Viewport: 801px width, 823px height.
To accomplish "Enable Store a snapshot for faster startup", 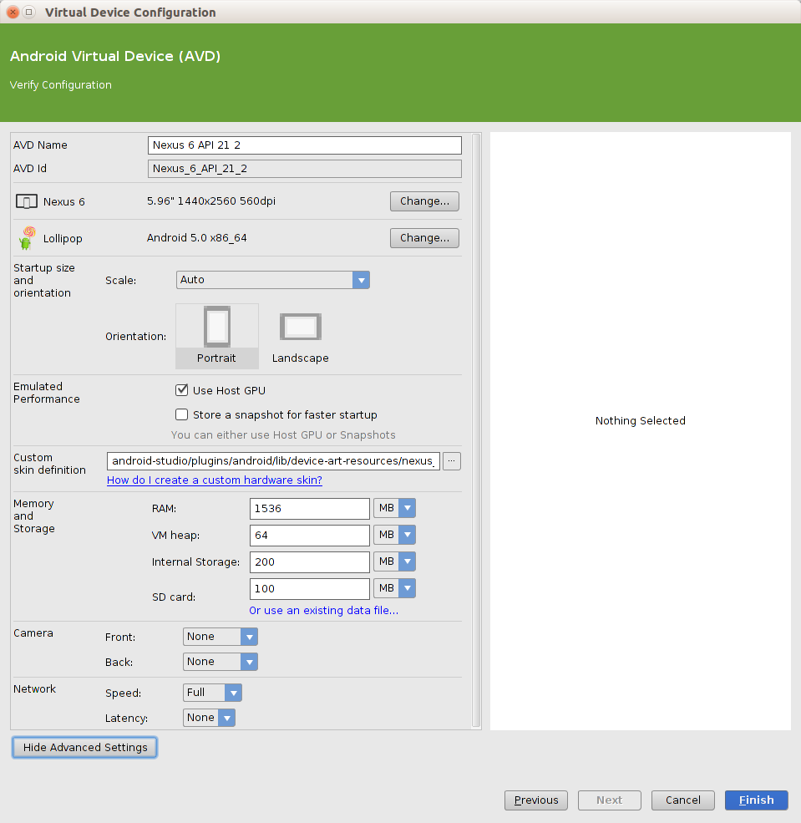I will (x=181, y=414).
